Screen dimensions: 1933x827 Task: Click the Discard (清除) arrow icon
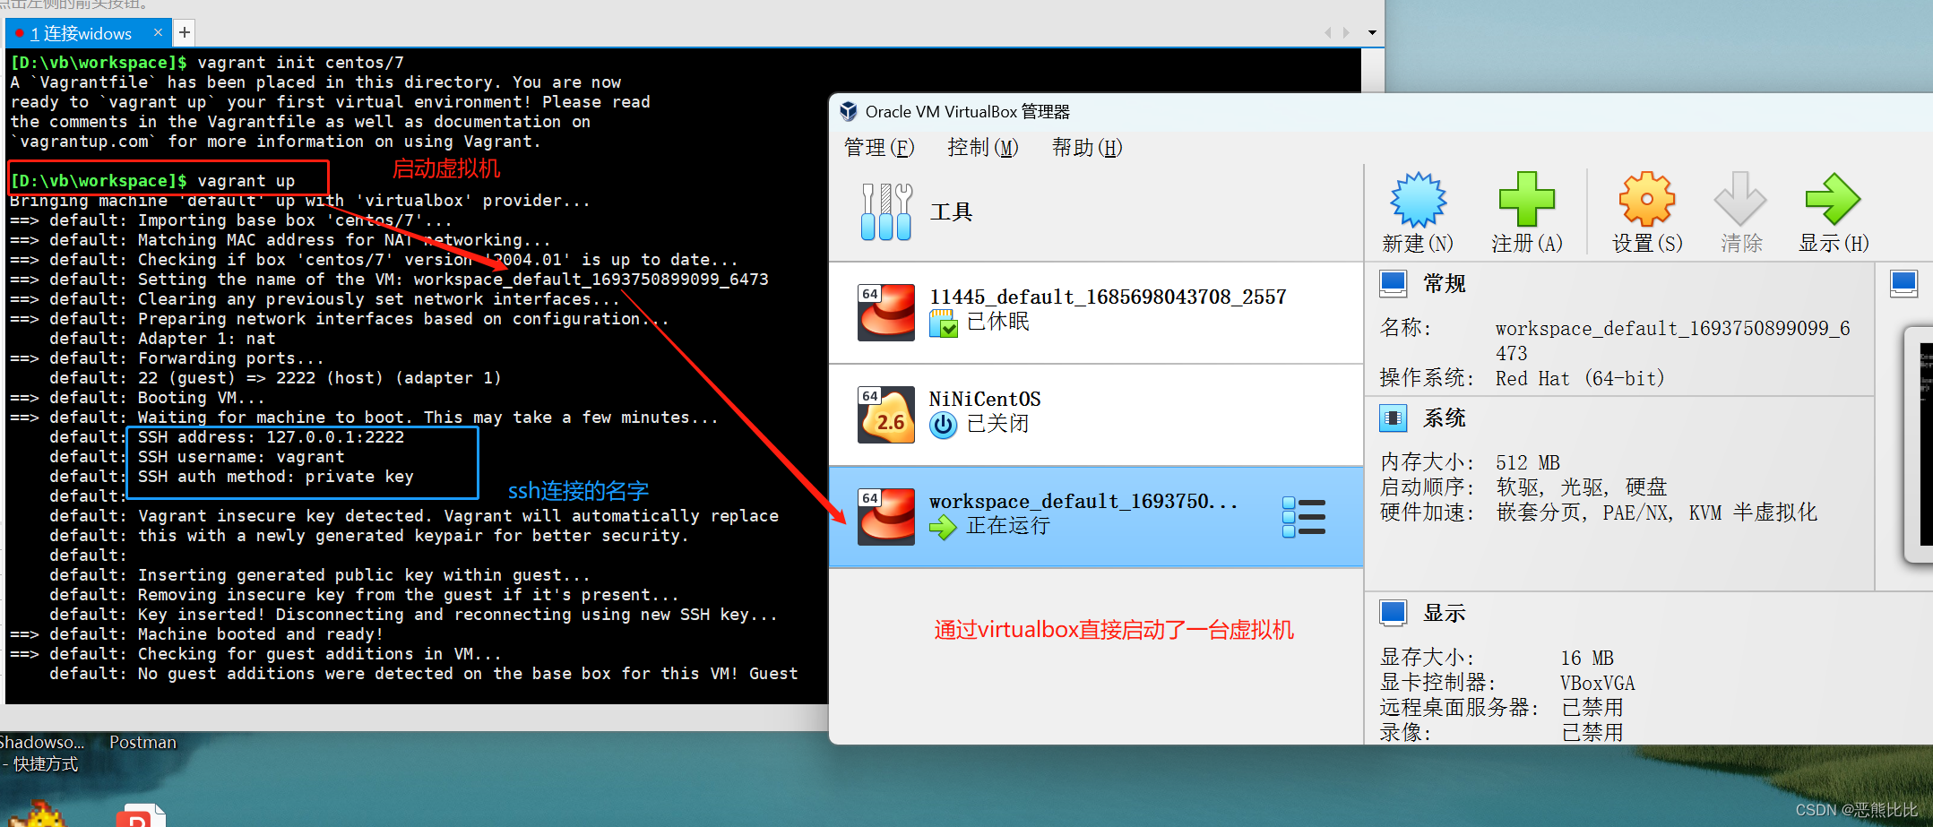(1740, 199)
